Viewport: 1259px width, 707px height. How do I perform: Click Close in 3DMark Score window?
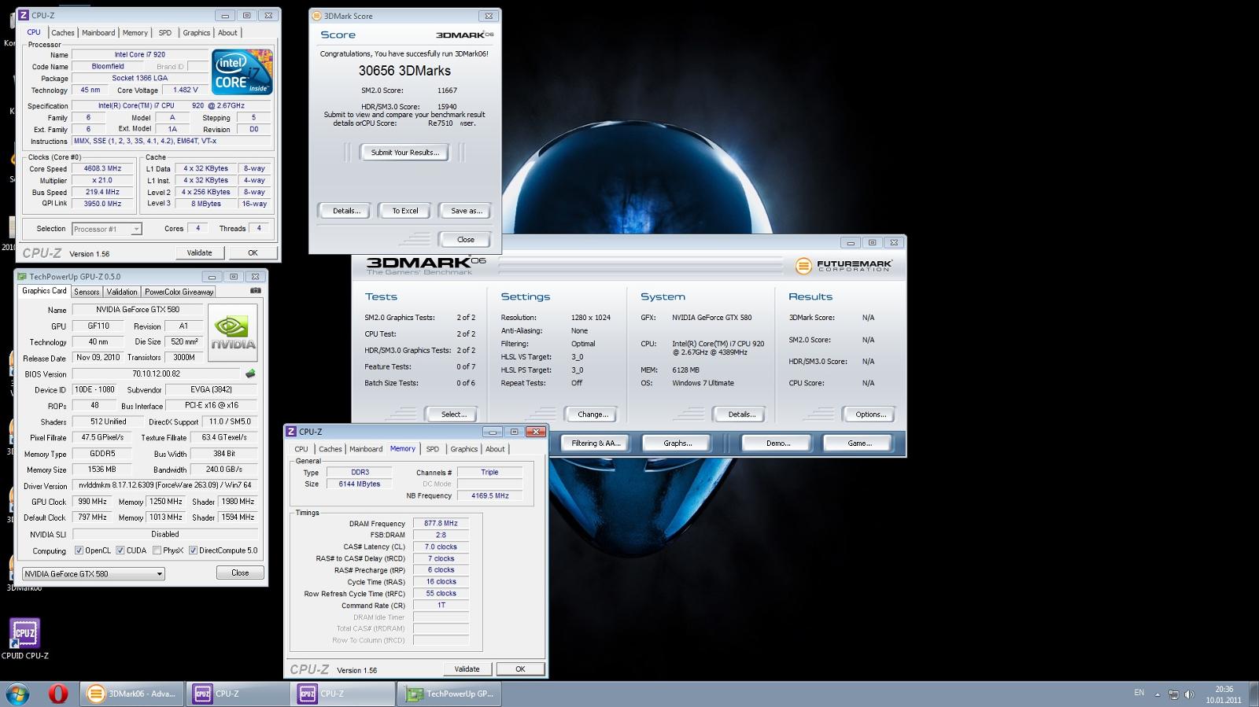pos(466,240)
